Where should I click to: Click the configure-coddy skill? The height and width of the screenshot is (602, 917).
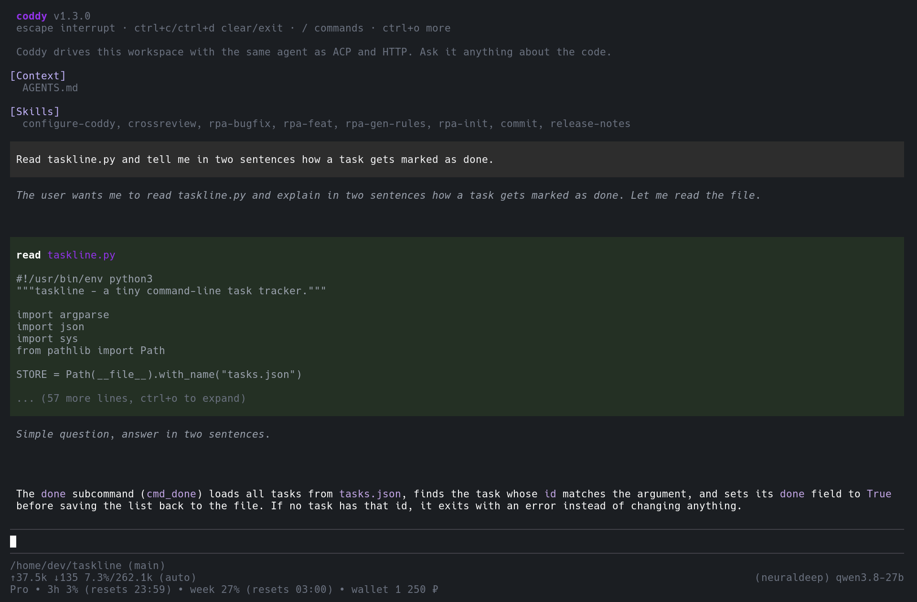(69, 124)
